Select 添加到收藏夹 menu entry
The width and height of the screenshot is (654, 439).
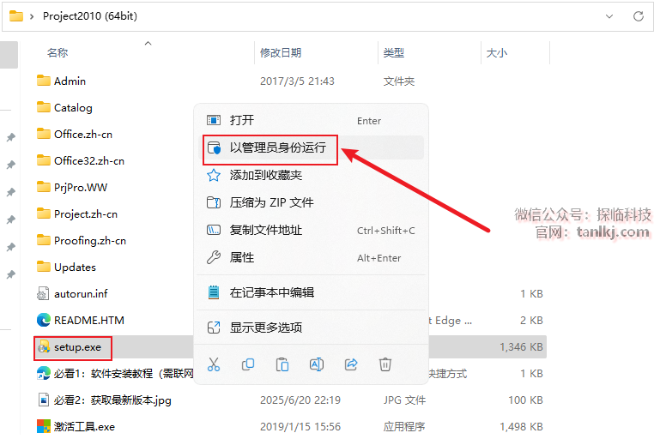(311, 176)
